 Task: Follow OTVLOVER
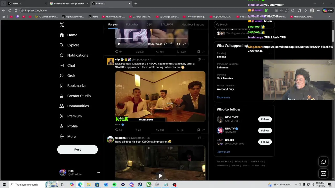tap(265, 119)
